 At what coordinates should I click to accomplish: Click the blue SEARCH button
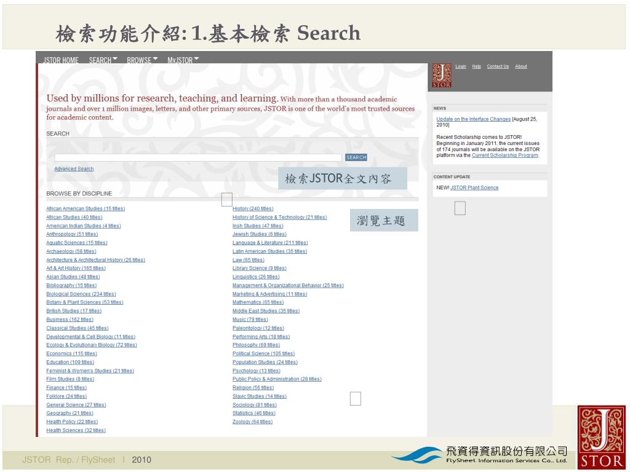click(x=356, y=158)
